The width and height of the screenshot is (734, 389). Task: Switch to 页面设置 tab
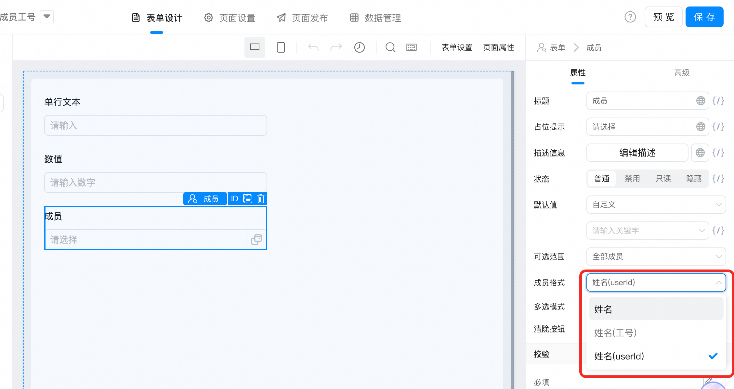pyautogui.click(x=230, y=18)
